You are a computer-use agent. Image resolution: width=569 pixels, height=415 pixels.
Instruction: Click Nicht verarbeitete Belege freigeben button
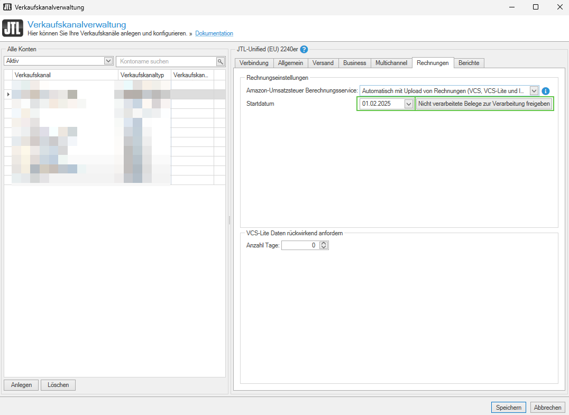click(x=484, y=104)
